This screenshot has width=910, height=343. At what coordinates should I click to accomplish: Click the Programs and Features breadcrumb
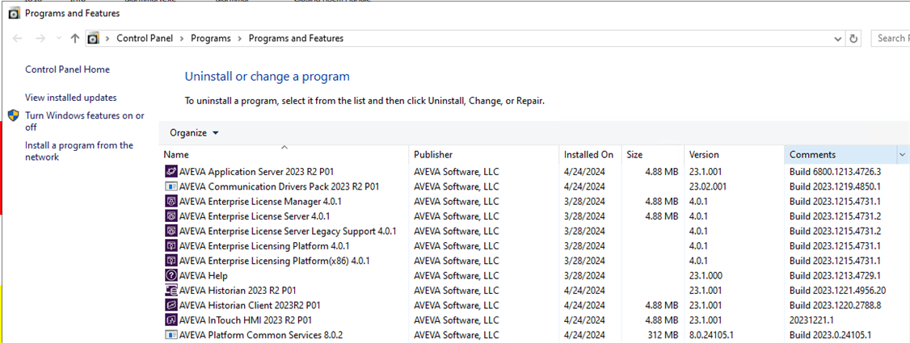point(296,38)
